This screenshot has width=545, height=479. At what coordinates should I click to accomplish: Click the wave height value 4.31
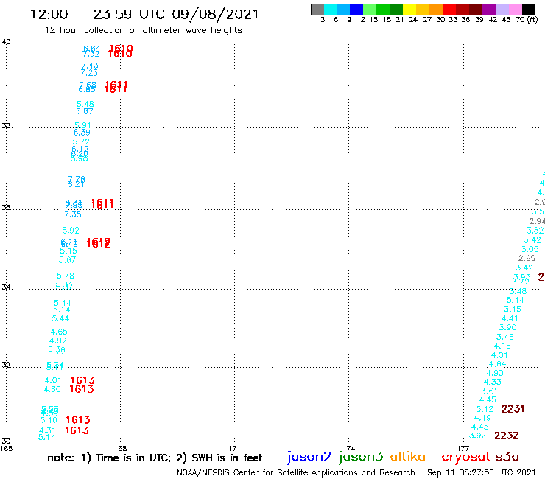click(47, 431)
